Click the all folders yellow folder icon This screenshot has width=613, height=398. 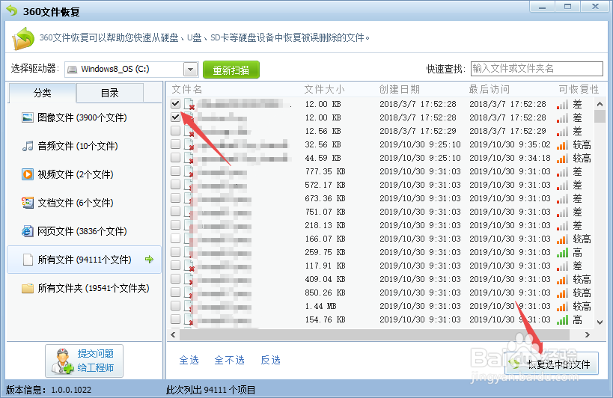[x=28, y=288]
